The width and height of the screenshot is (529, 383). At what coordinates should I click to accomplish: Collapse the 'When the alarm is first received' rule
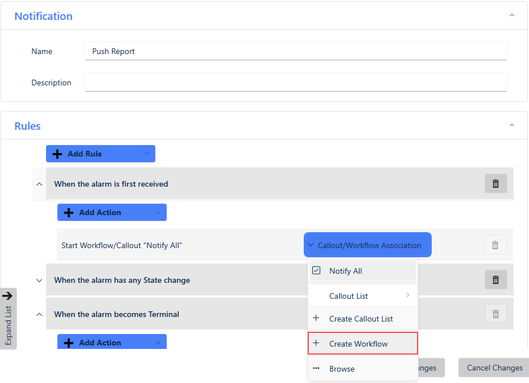click(39, 183)
